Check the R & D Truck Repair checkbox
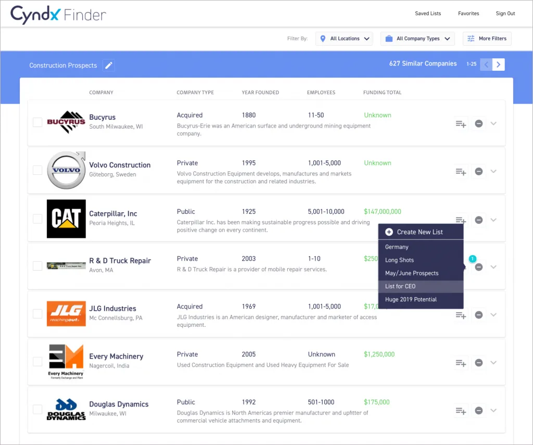533x445 pixels. pyautogui.click(x=37, y=266)
